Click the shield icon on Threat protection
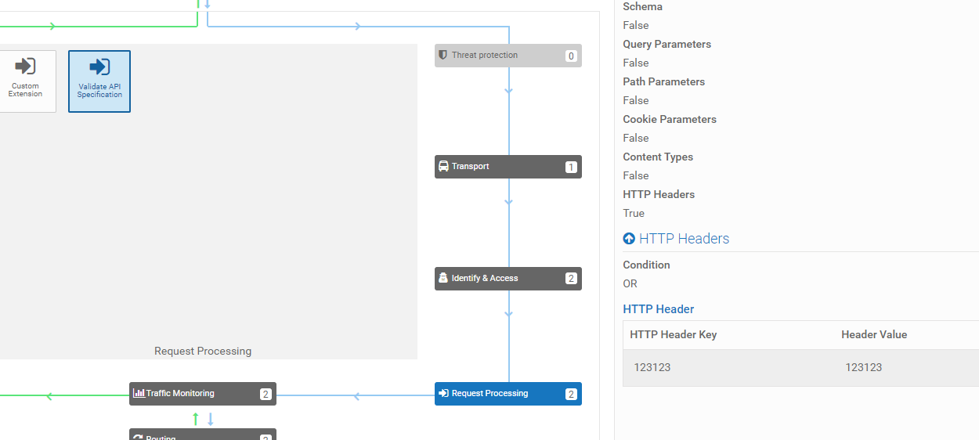This screenshot has height=440, width=979. pyautogui.click(x=443, y=56)
